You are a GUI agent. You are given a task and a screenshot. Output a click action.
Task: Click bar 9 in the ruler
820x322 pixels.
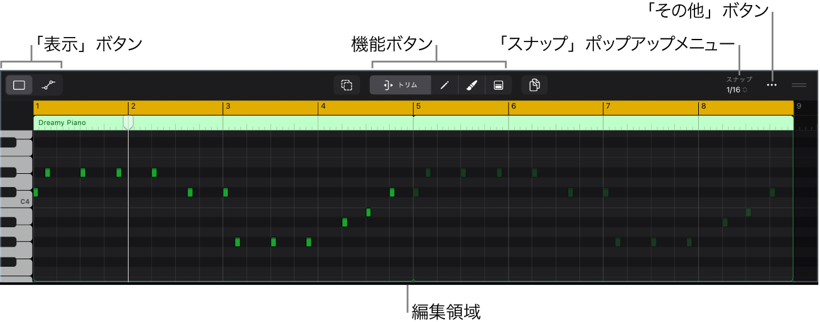tap(799, 106)
